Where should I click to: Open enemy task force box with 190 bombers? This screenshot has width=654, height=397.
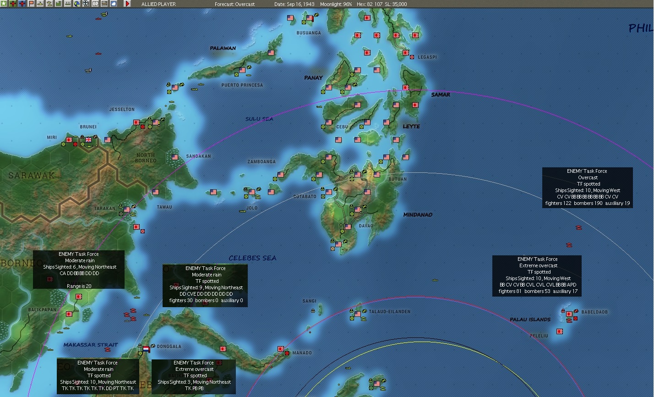[x=588, y=187]
